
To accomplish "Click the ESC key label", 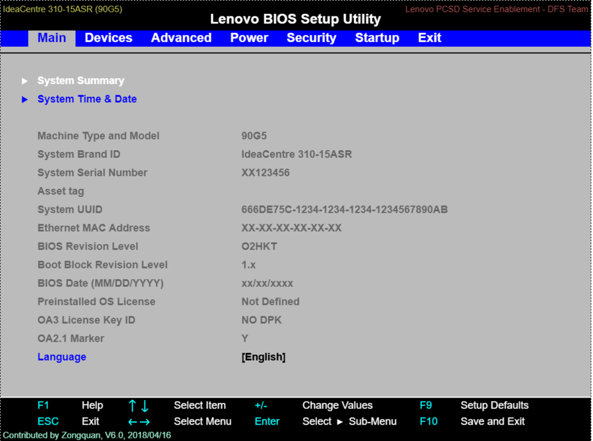I will [x=48, y=421].
